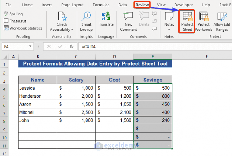
Task: Select the Savings cell with 800
Action: click(x=153, y=96)
